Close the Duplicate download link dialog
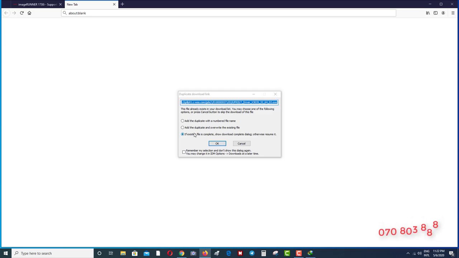The height and width of the screenshot is (258, 459). pos(275,94)
